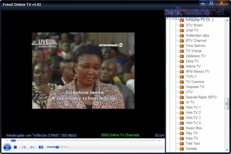Click the TV icon beside TV Cosmos
Viewport: 231px width, 154px height.
(182, 82)
